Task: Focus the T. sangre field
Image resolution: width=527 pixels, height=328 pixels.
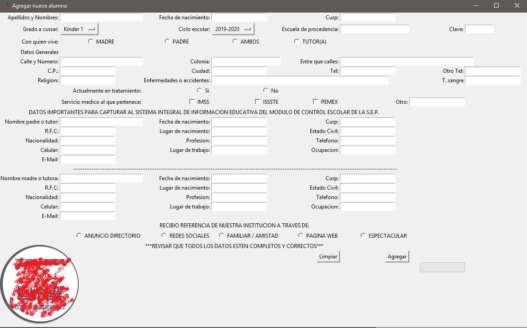Action: point(493,80)
